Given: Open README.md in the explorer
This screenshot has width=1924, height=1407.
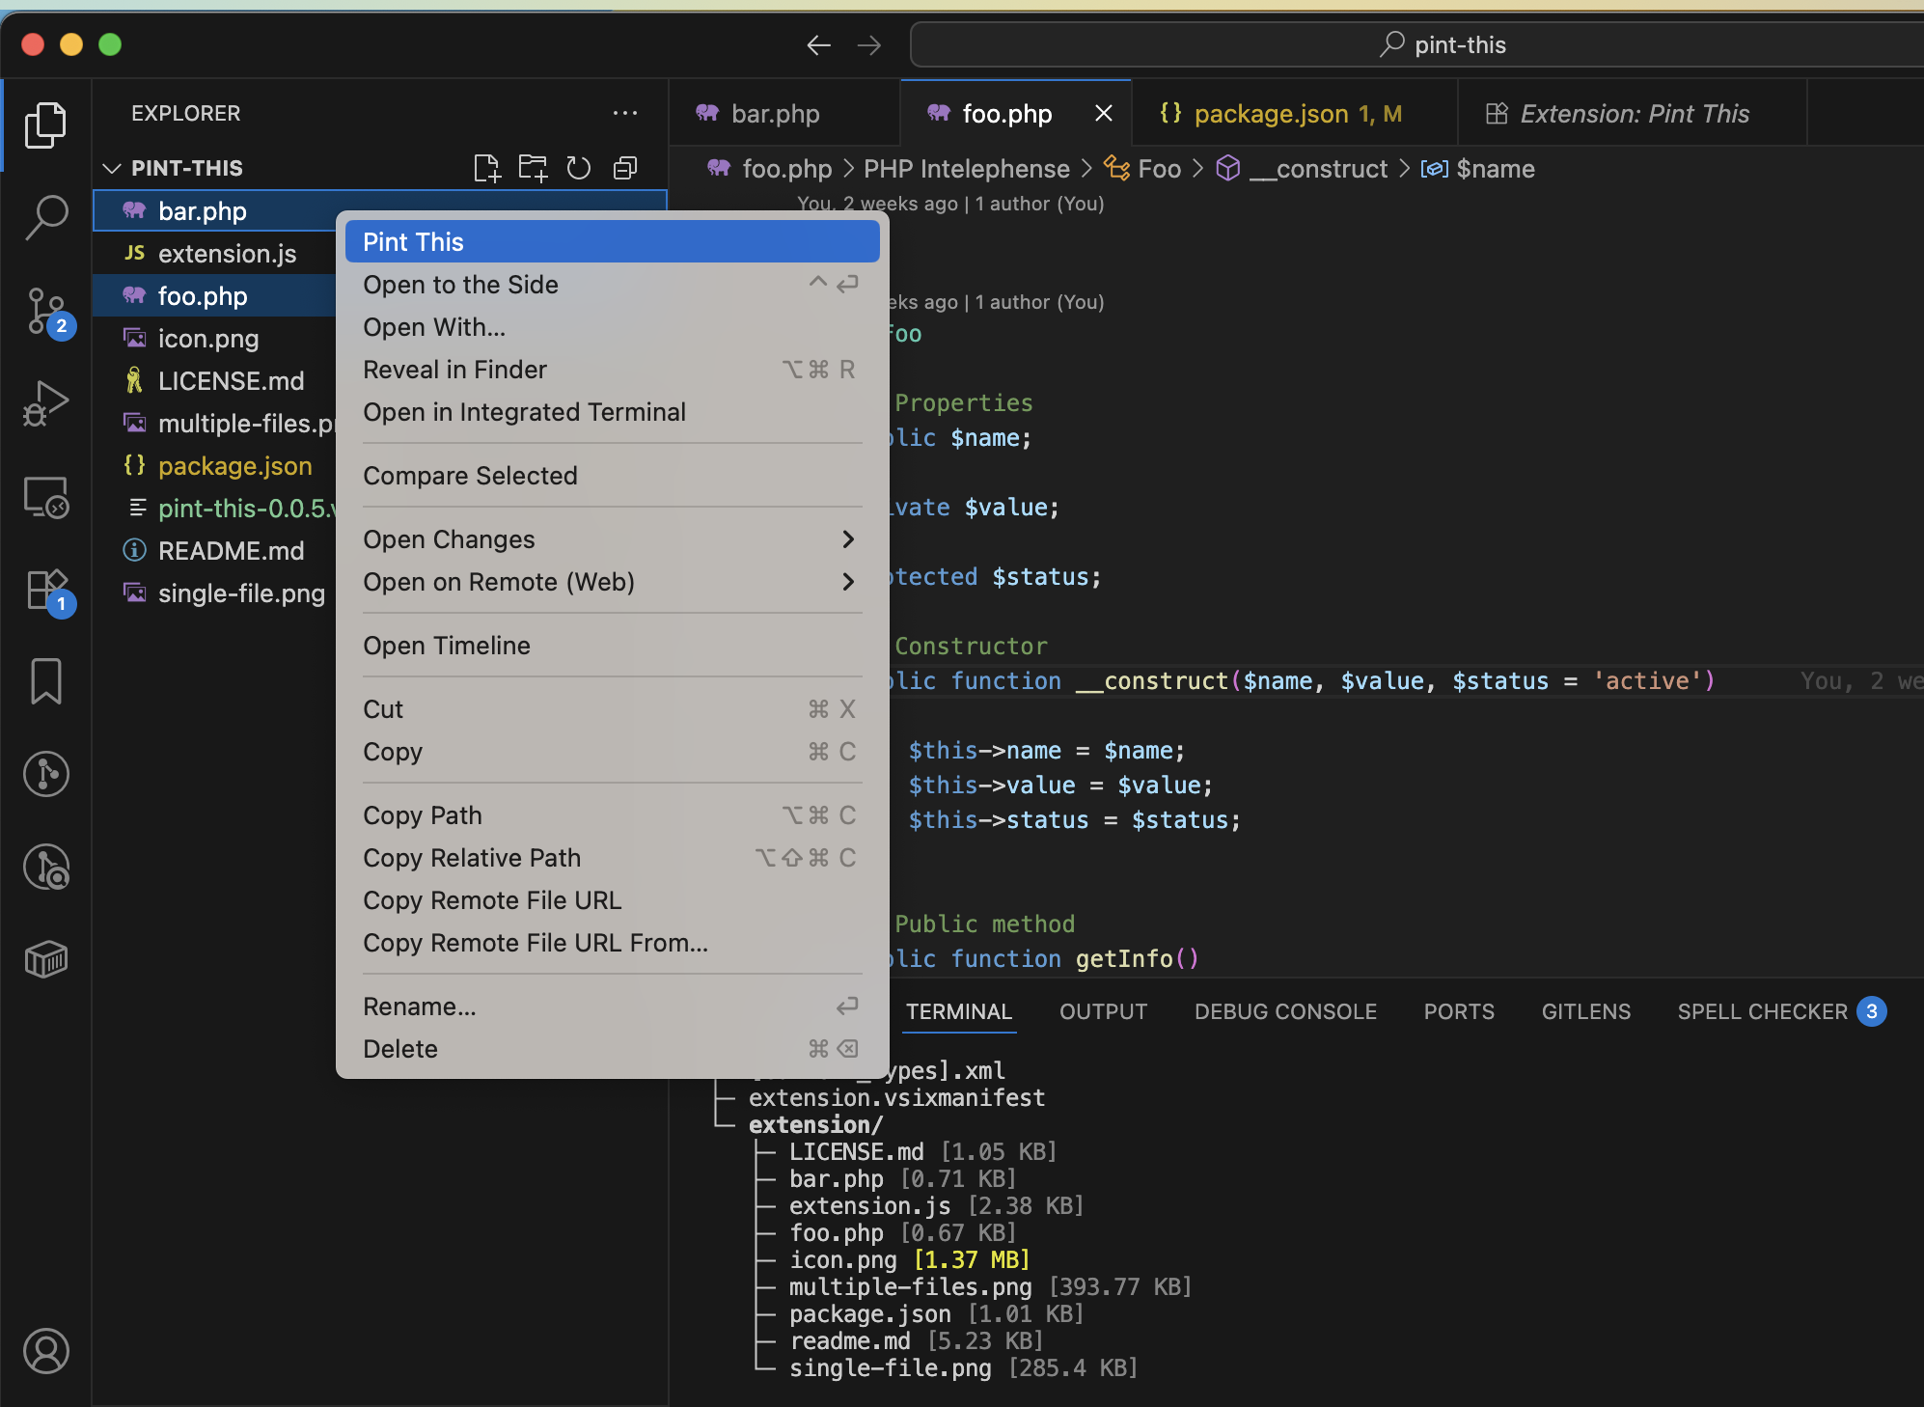Looking at the screenshot, I should pos(232,551).
